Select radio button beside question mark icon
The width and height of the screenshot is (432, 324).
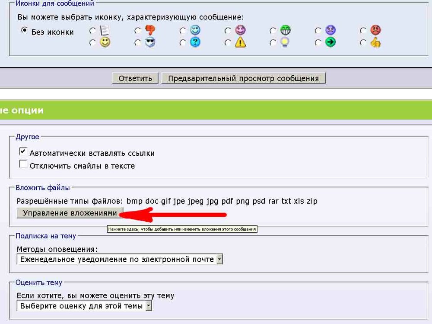(x=182, y=43)
